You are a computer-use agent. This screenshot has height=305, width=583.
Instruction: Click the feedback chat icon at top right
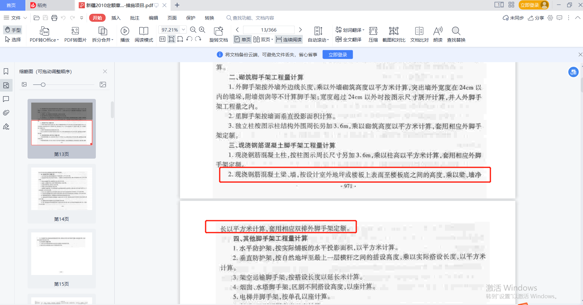[559, 18]
